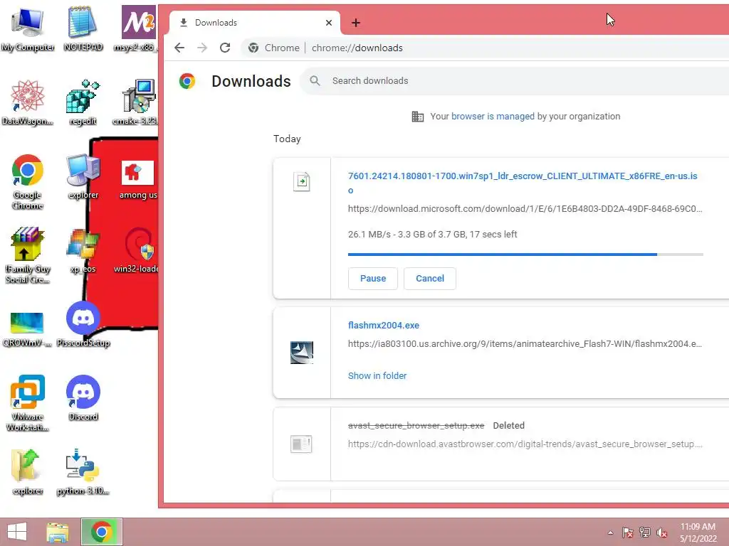Open the cmake-3.23 installer icon
The height and width of the screenshot is (546, 729).
pos(138,102)
